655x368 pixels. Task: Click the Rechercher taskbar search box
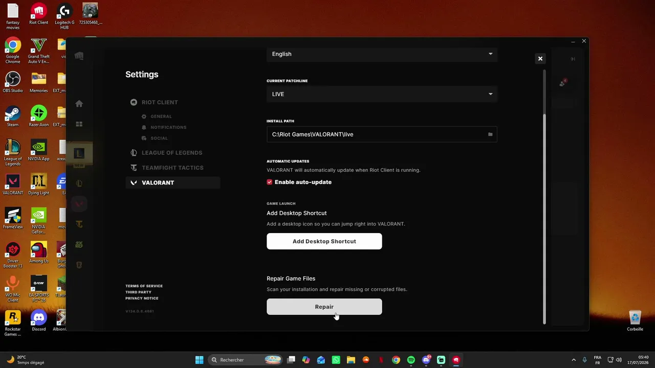click(x=246, y=360)
